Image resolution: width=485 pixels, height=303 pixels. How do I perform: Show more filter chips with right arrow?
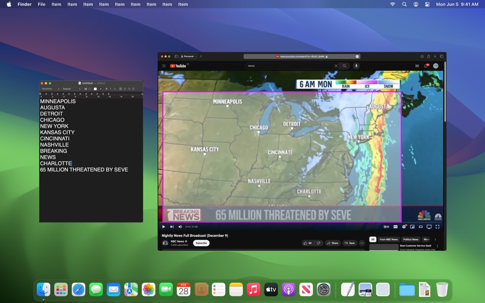[x=435, y=239]
